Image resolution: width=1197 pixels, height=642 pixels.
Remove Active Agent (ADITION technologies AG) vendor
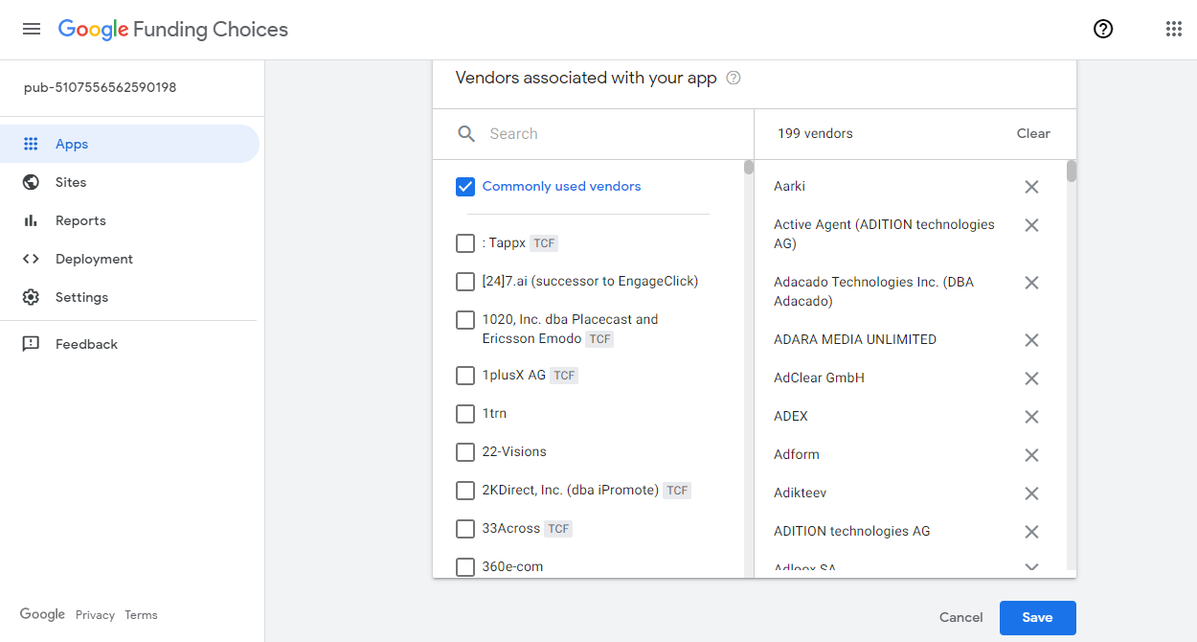tap(1031, 225)
